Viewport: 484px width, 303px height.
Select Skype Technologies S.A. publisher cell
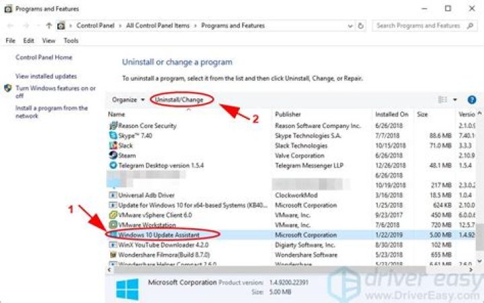pyautogui.click(x=308, y=135)
